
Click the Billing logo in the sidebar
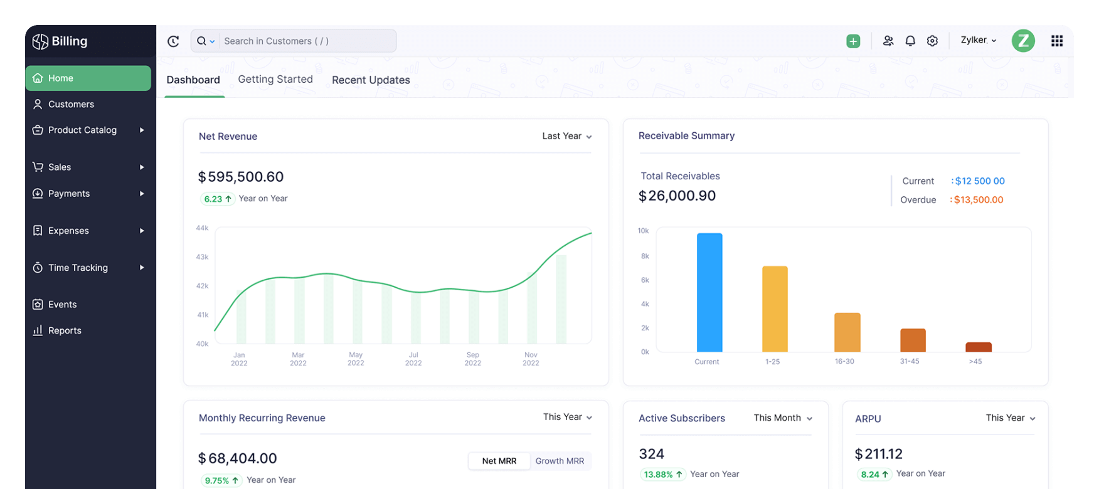pos(61,41)
